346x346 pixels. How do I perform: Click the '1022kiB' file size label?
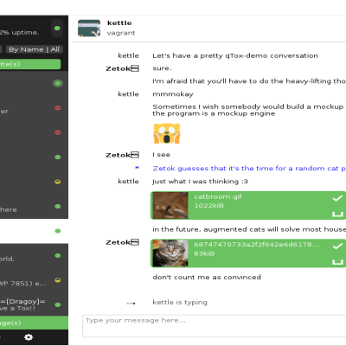coord(208,206)
